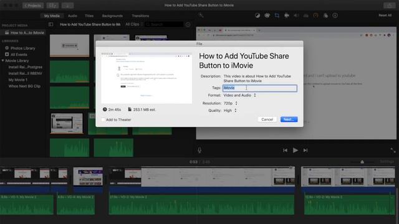The height and width of the screenshot is (224, 399).
Task: Click the Search field in media browser
Action: 164,24
